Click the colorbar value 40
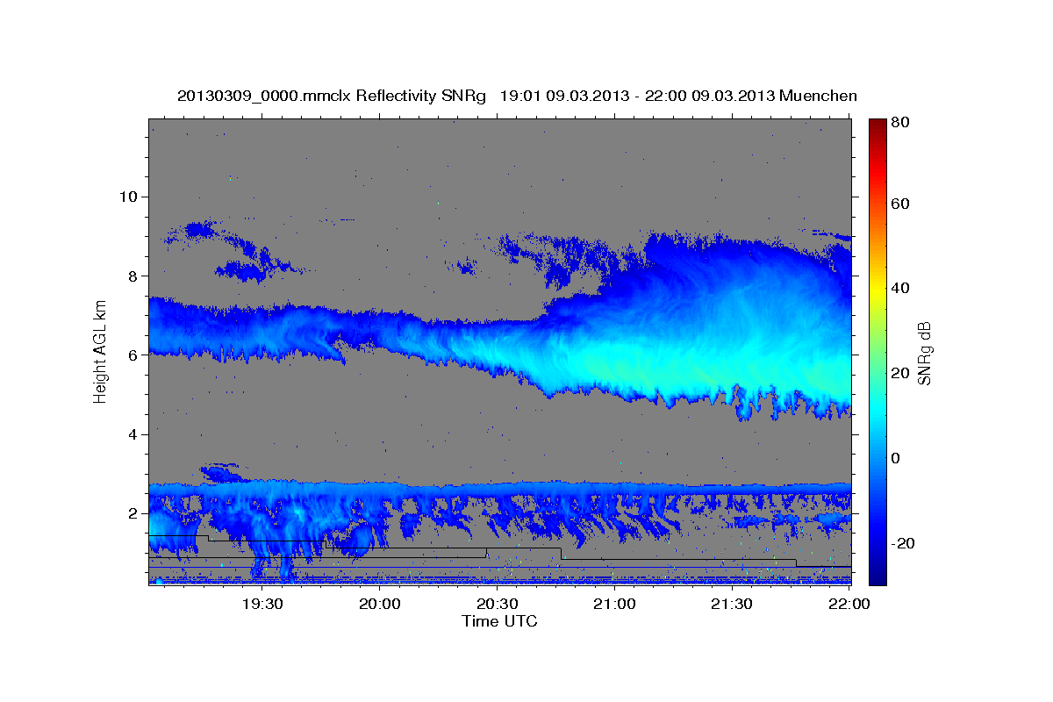This screenshot has width=1053, height=702. [x=899, y=288]
